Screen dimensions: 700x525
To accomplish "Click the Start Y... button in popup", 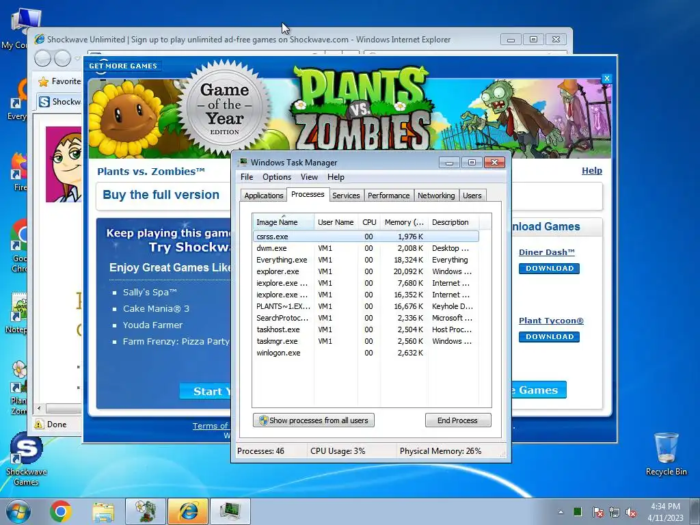I will [x=206, y=391].
